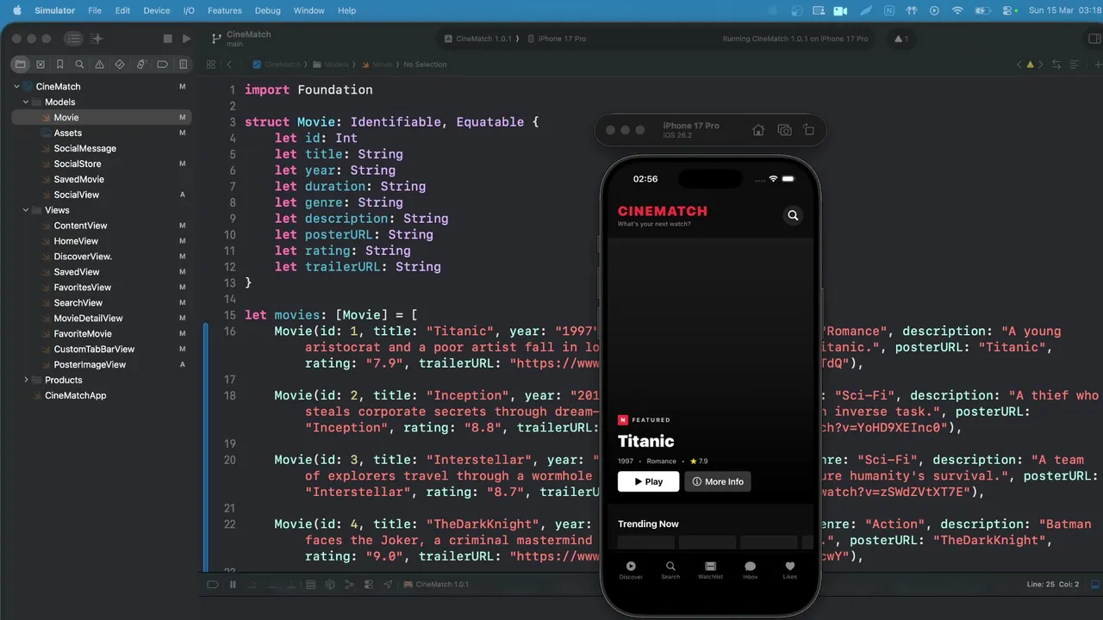Switch to the Watchlist tab
This screenshot has width=1103, height=620.
pos(710,570)
